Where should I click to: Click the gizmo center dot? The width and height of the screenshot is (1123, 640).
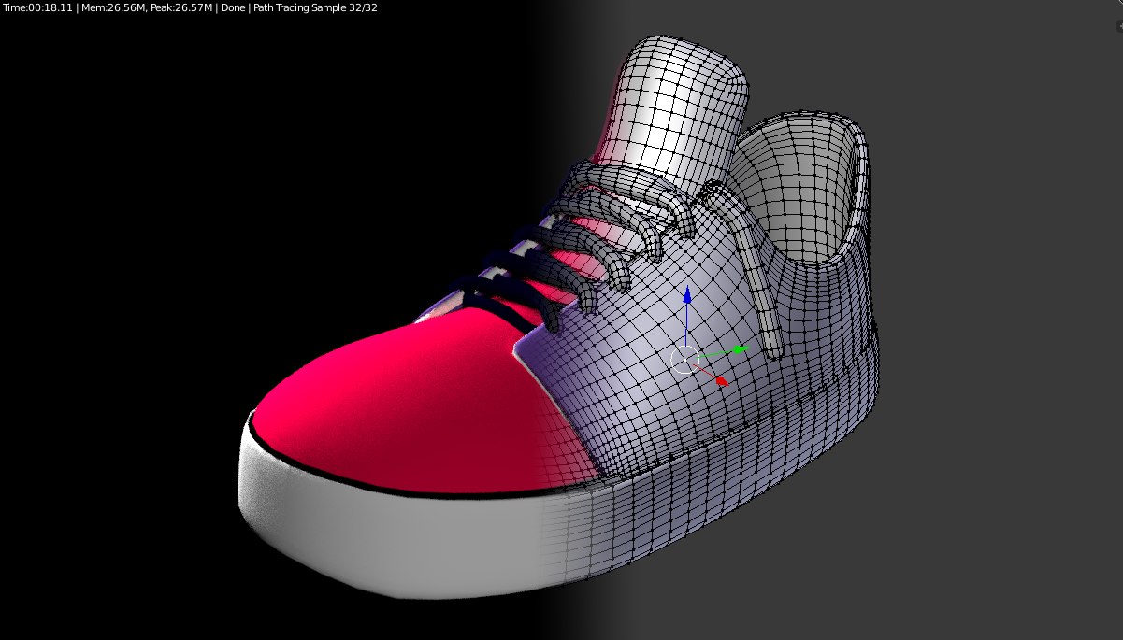pyautogui.click(x=685, y=360)
